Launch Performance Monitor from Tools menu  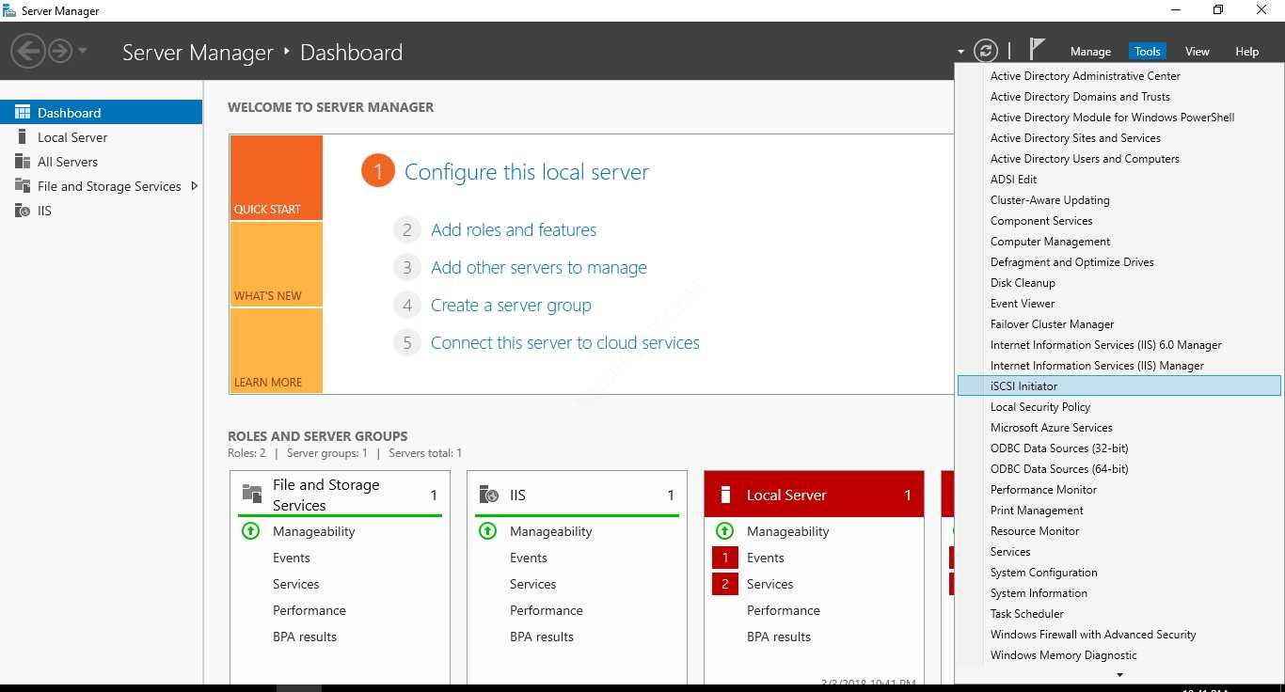tap(1119, 490)
